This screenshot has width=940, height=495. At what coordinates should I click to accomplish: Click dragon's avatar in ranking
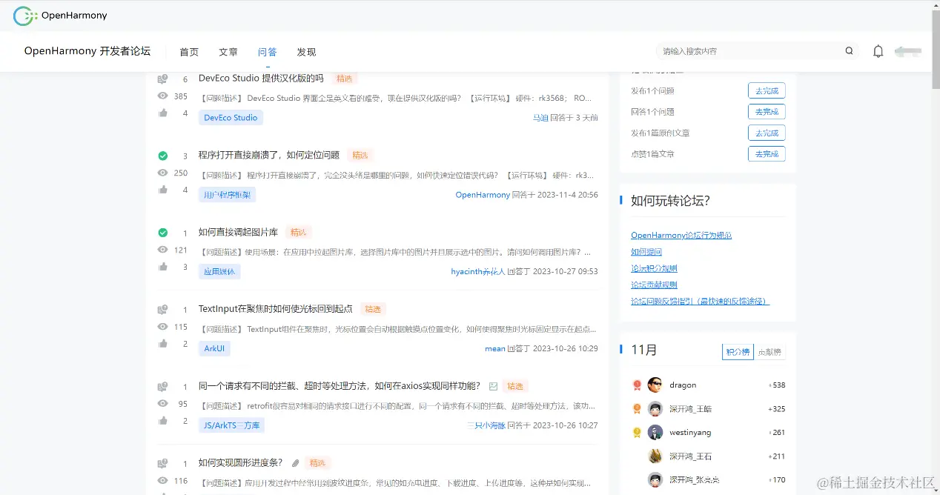pyautogui.click(x=655, y=385)
